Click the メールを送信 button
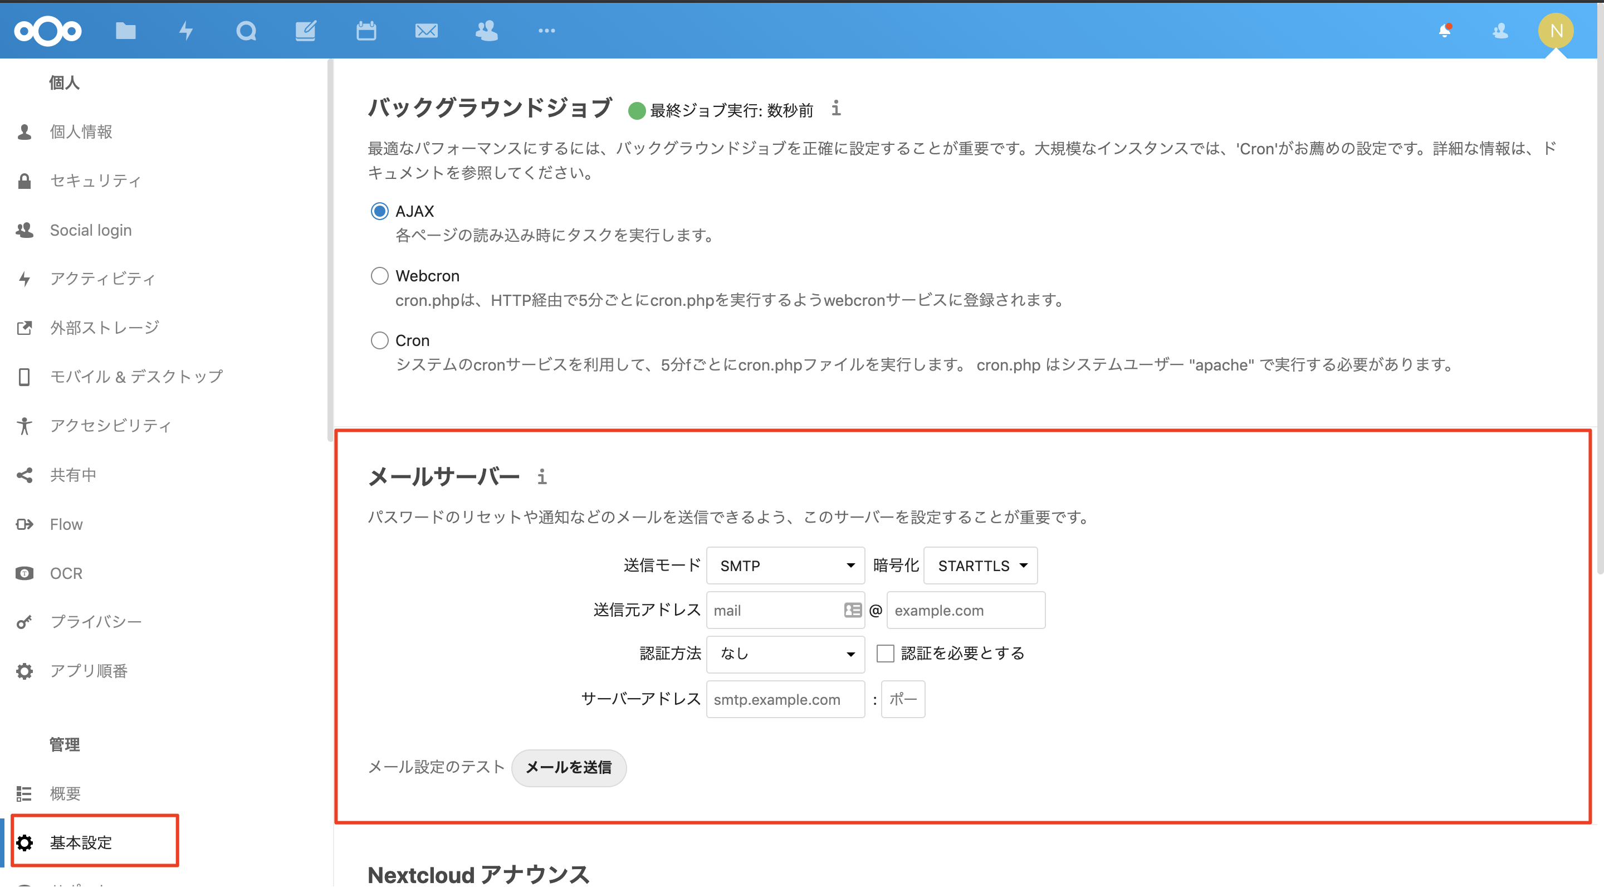 pyautogui.click(x=569, y=767)
